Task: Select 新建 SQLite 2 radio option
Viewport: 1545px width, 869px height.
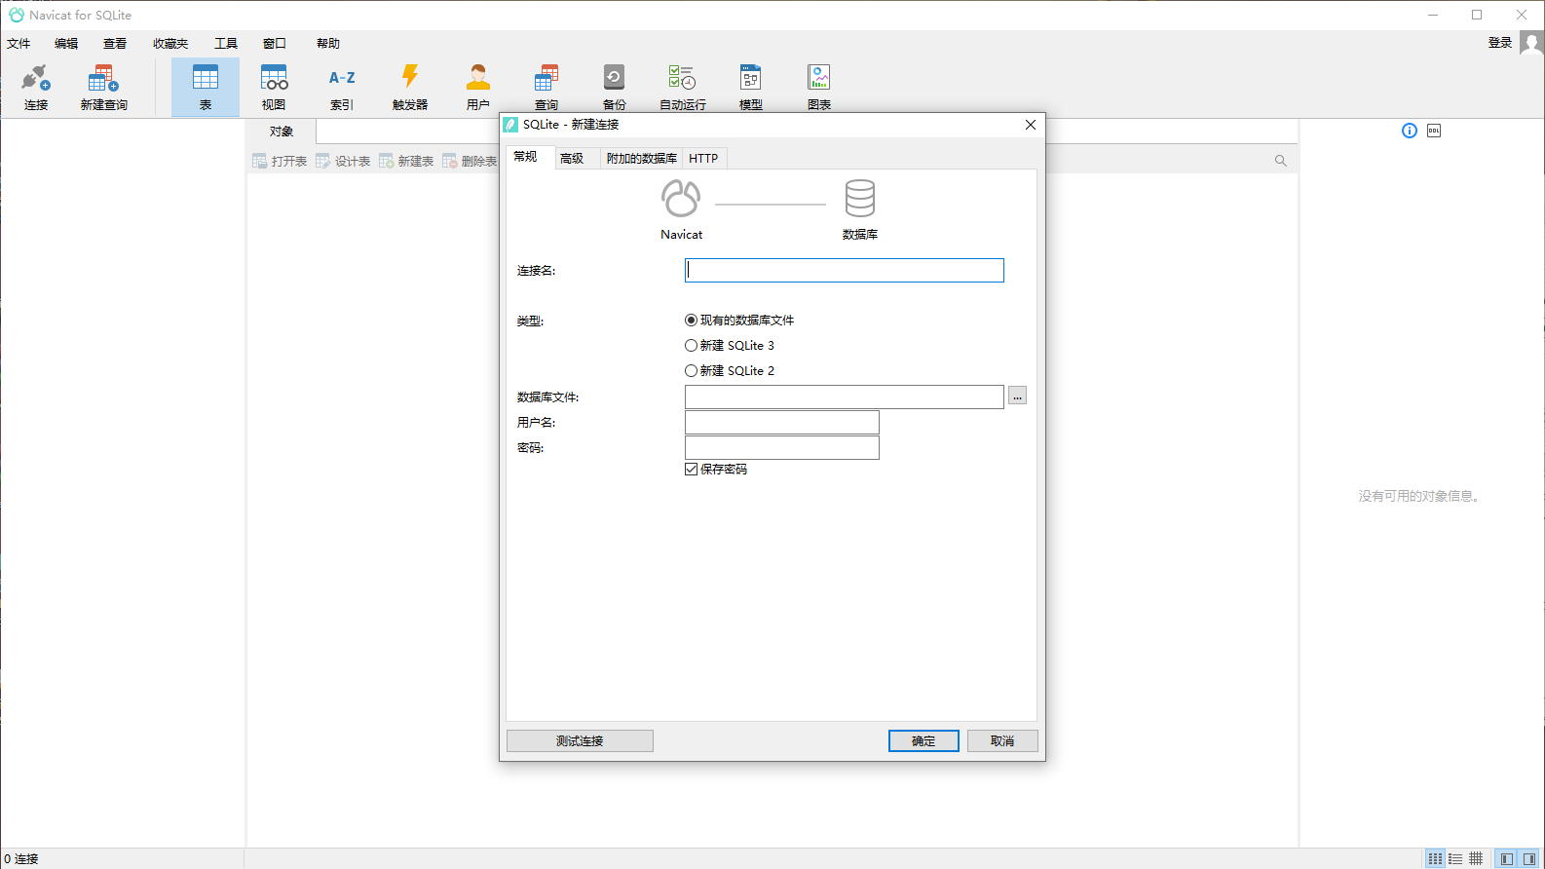Action: [x=730, y=371]
